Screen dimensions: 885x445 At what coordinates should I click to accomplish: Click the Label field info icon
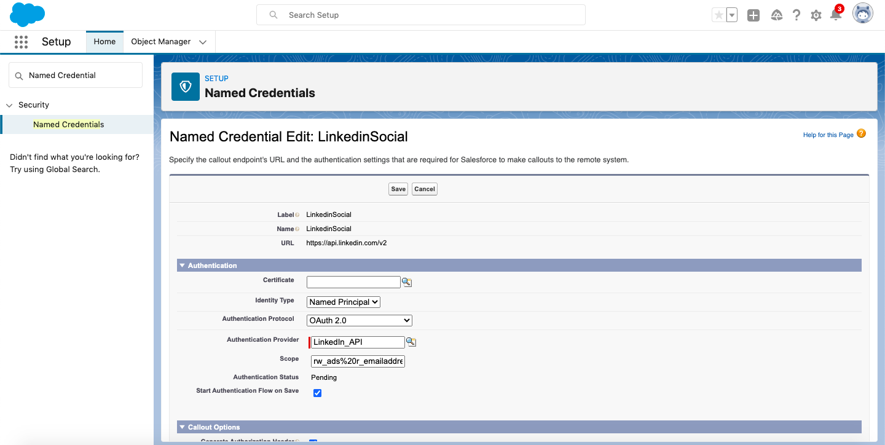tap(297, 215)
